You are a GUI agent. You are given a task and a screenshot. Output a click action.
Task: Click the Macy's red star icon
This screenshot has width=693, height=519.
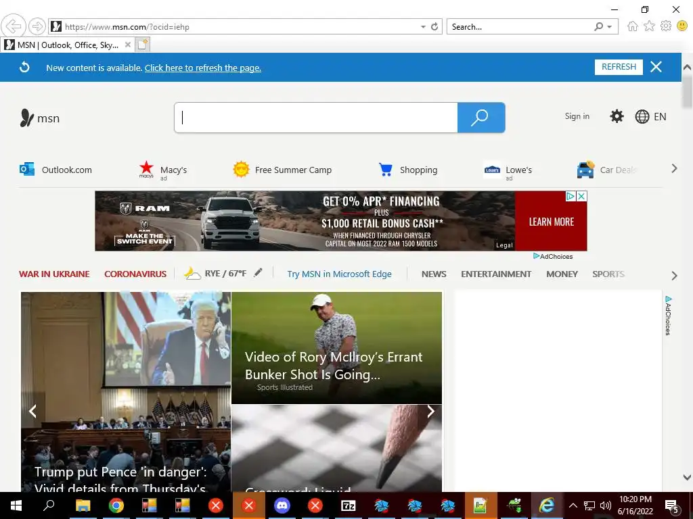tap(146, 169)
